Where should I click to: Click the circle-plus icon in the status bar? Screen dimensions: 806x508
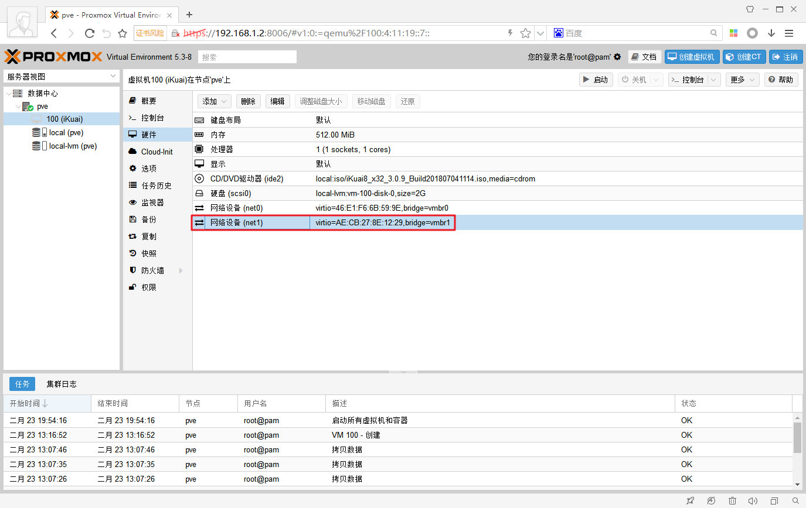(712, 501)
